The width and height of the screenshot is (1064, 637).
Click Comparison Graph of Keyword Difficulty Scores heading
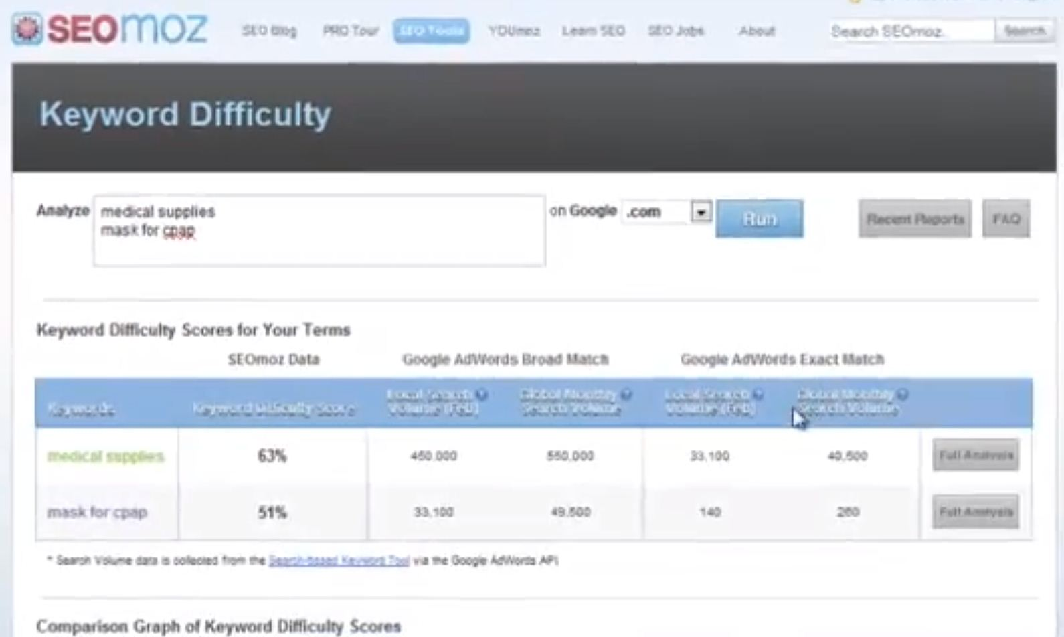tap(219, 627)
